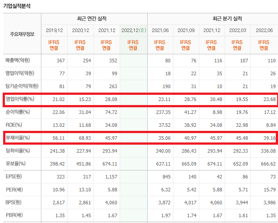Click the 23.68 operating margin value
The image size is (278, 223).
(270, 99)
